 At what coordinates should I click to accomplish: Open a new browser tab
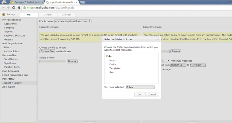pos(83,2)
